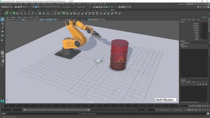
Task: Click the polyCube1 input node
Action: pos(184,46)
